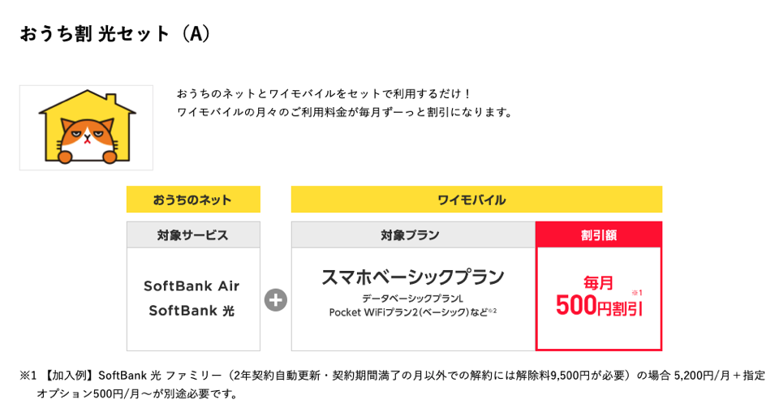Click the cat in house illustration
Screen dimensions: 779x404
click(87, 127)
